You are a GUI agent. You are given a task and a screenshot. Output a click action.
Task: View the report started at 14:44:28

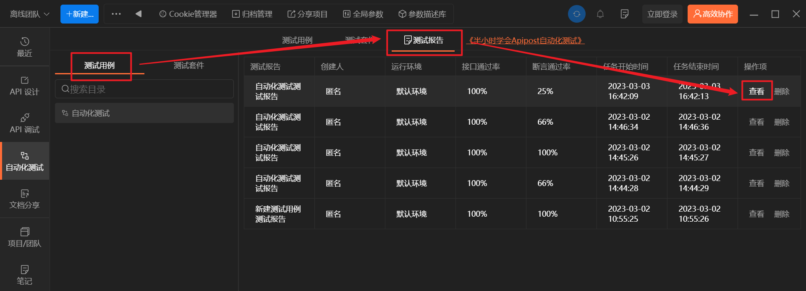(756, 184)
